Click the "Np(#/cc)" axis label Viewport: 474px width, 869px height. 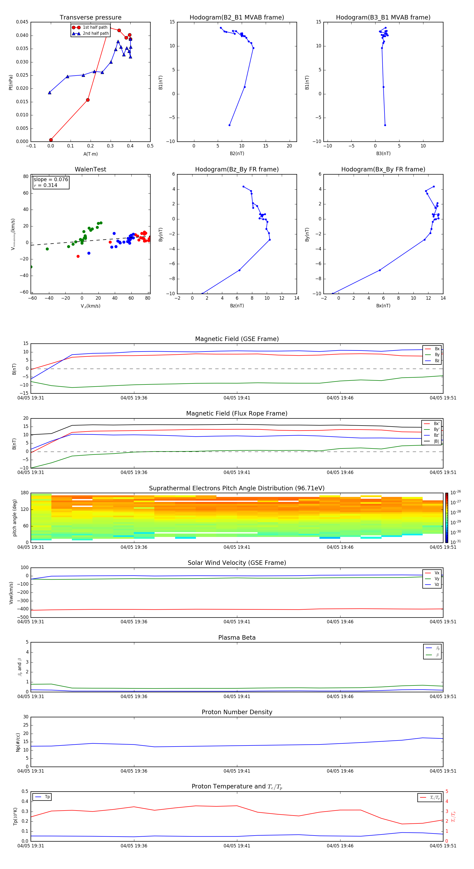(x=18, y=742)
